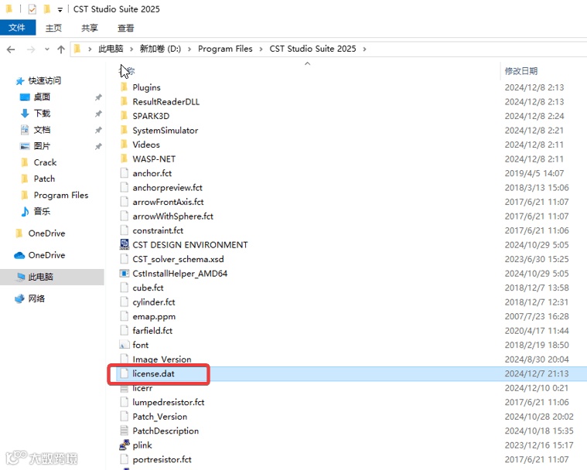Select the CST_solver_schema.xsd file
This screenshot has height=470, width=587.
click(x=178, y=259)
